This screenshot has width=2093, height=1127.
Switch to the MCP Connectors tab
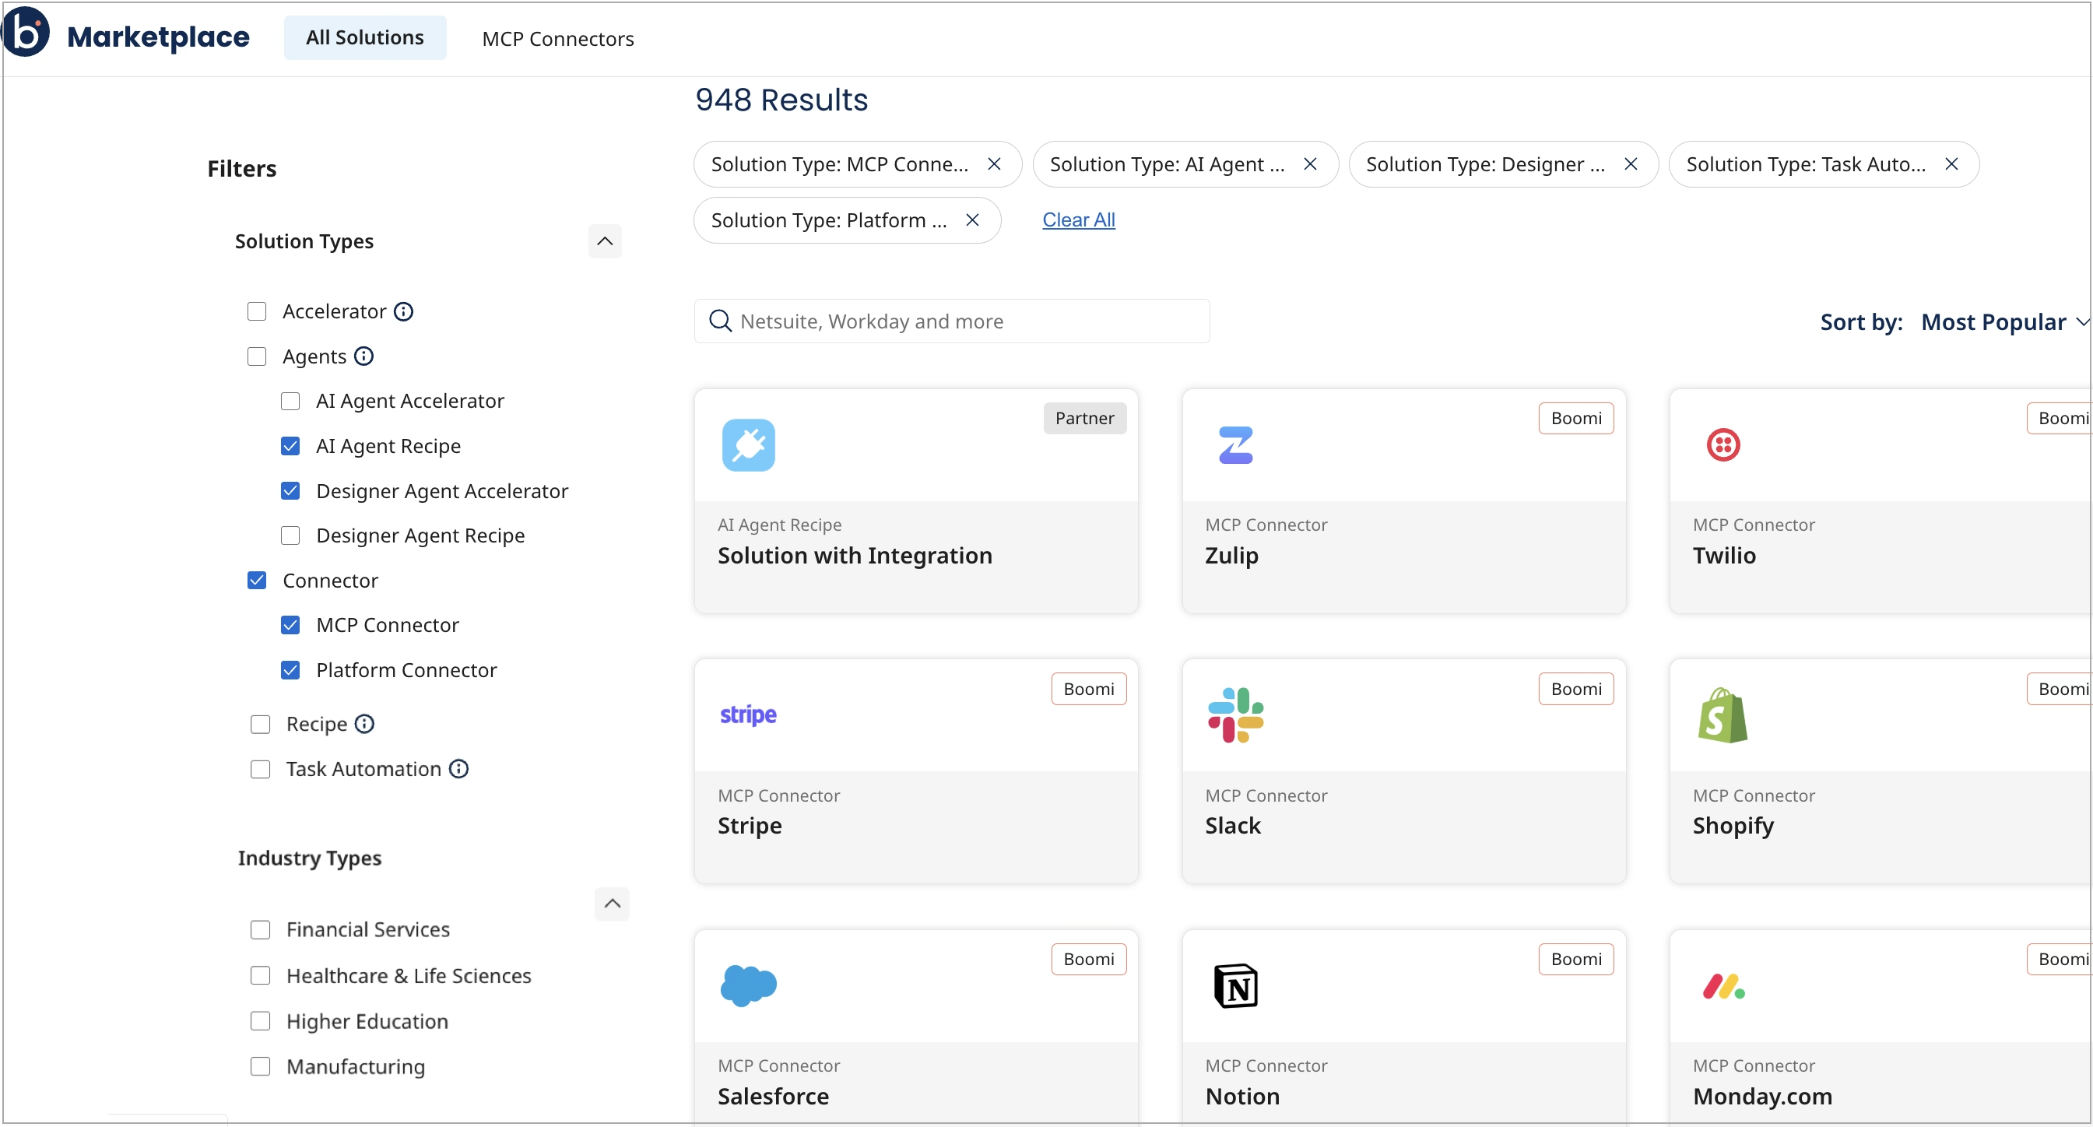[x=557, y=38]
